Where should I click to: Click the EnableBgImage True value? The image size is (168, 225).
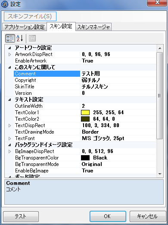(x=87, y=171)
